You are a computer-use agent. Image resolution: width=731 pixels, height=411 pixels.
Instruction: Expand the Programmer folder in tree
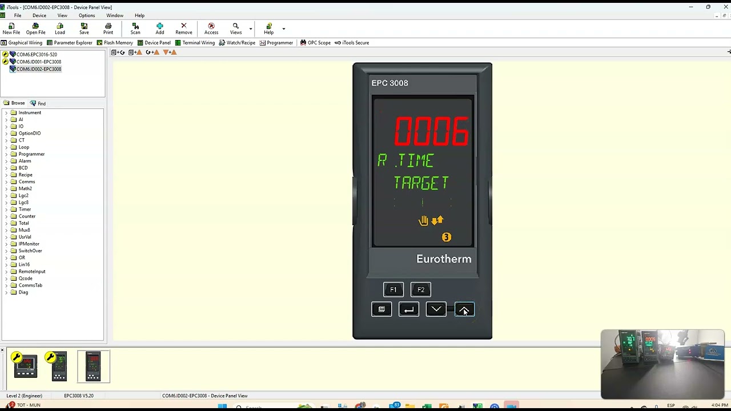[6, 154]
